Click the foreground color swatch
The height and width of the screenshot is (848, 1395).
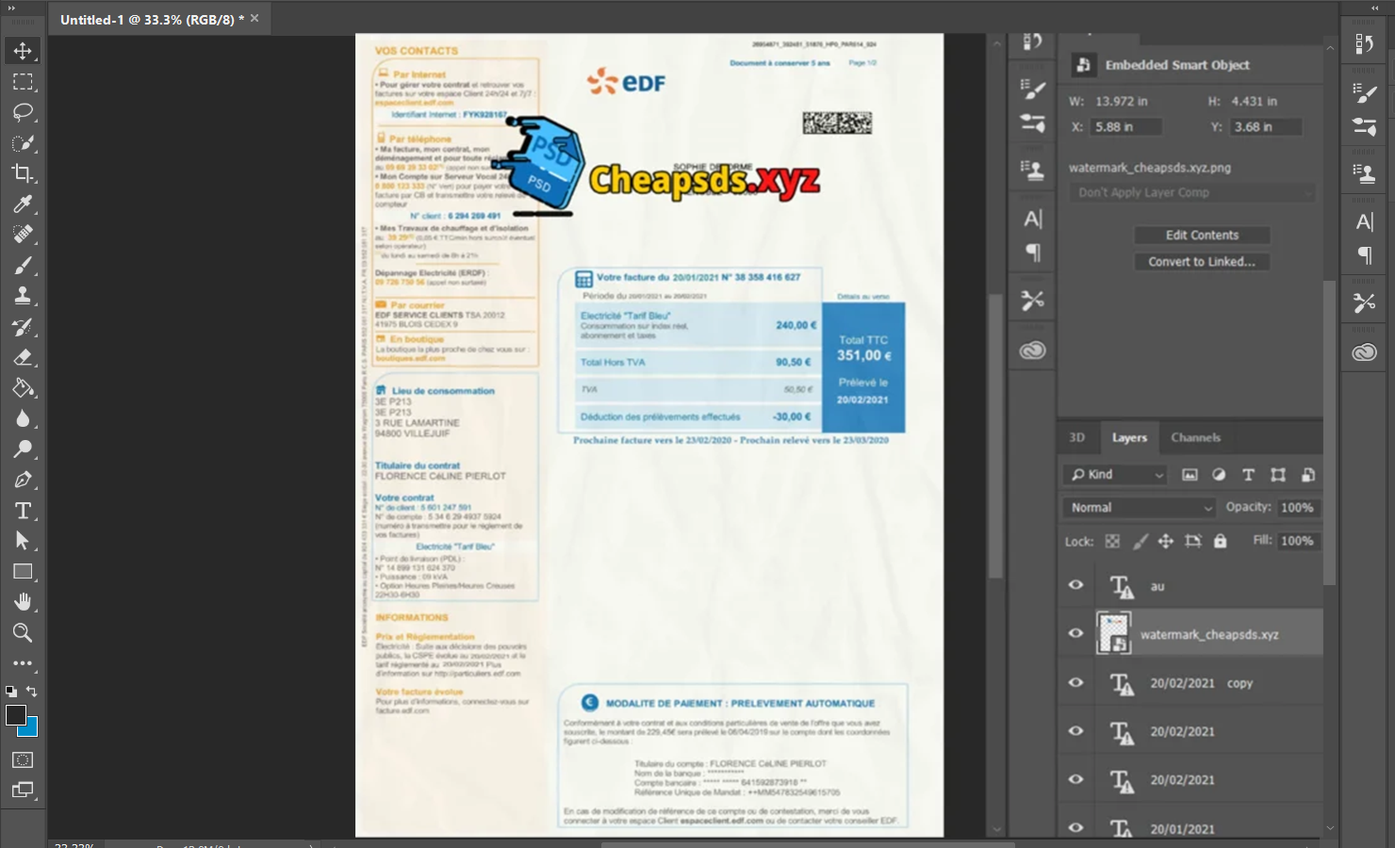point(16,715)
